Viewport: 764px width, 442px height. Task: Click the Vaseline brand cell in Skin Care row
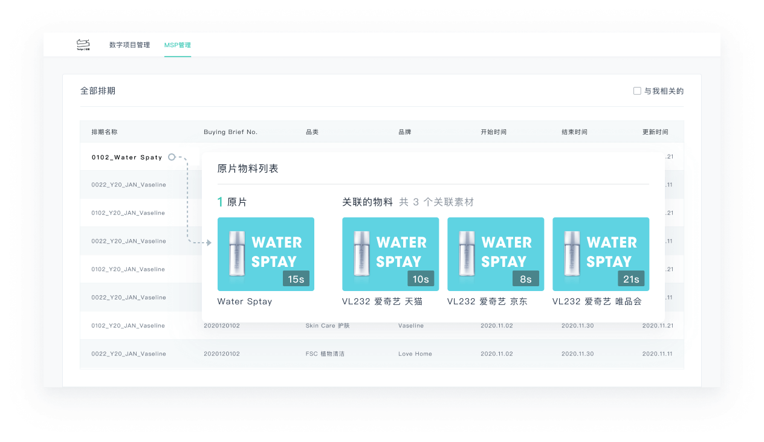coord(411,326)
